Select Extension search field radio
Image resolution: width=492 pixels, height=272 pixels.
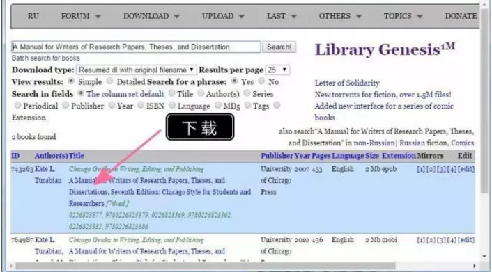(x=277, y=105)
